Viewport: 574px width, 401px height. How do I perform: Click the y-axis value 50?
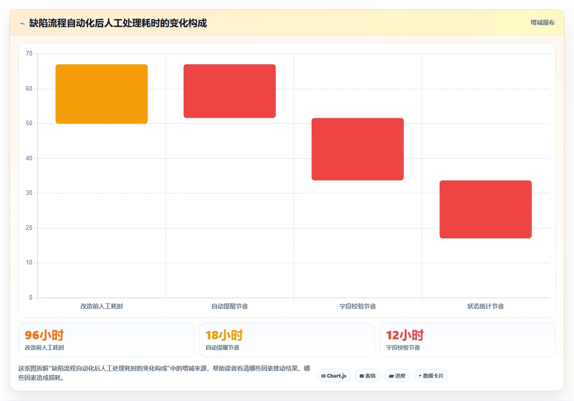point(29,123)
